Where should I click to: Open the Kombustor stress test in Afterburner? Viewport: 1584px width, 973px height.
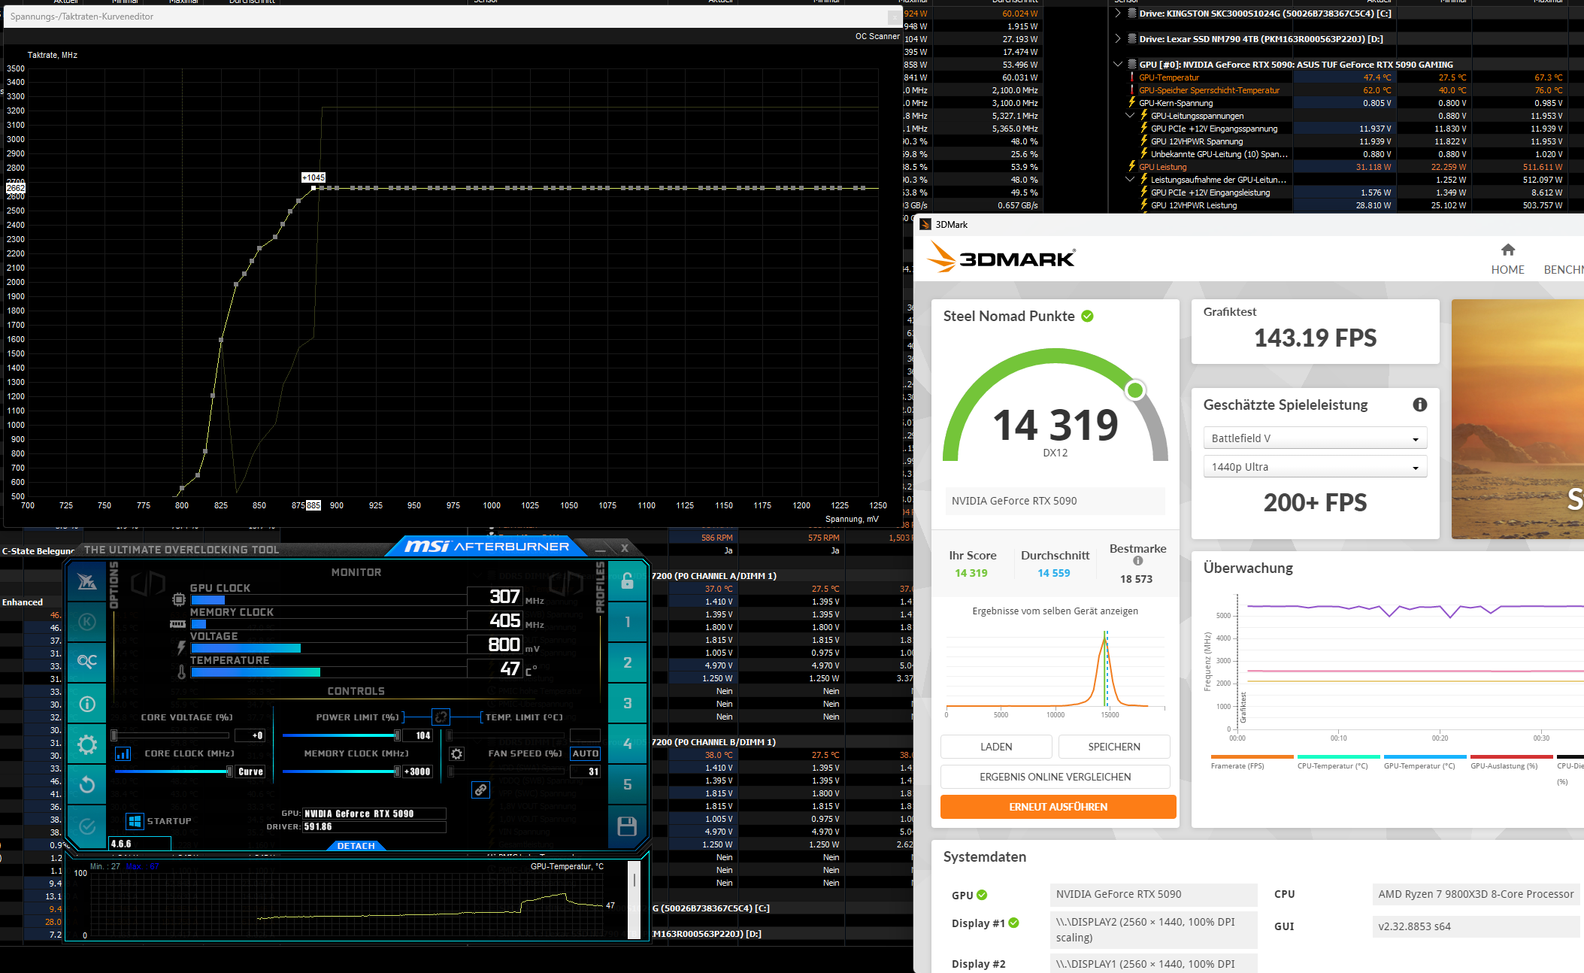[x=87, y=621]
